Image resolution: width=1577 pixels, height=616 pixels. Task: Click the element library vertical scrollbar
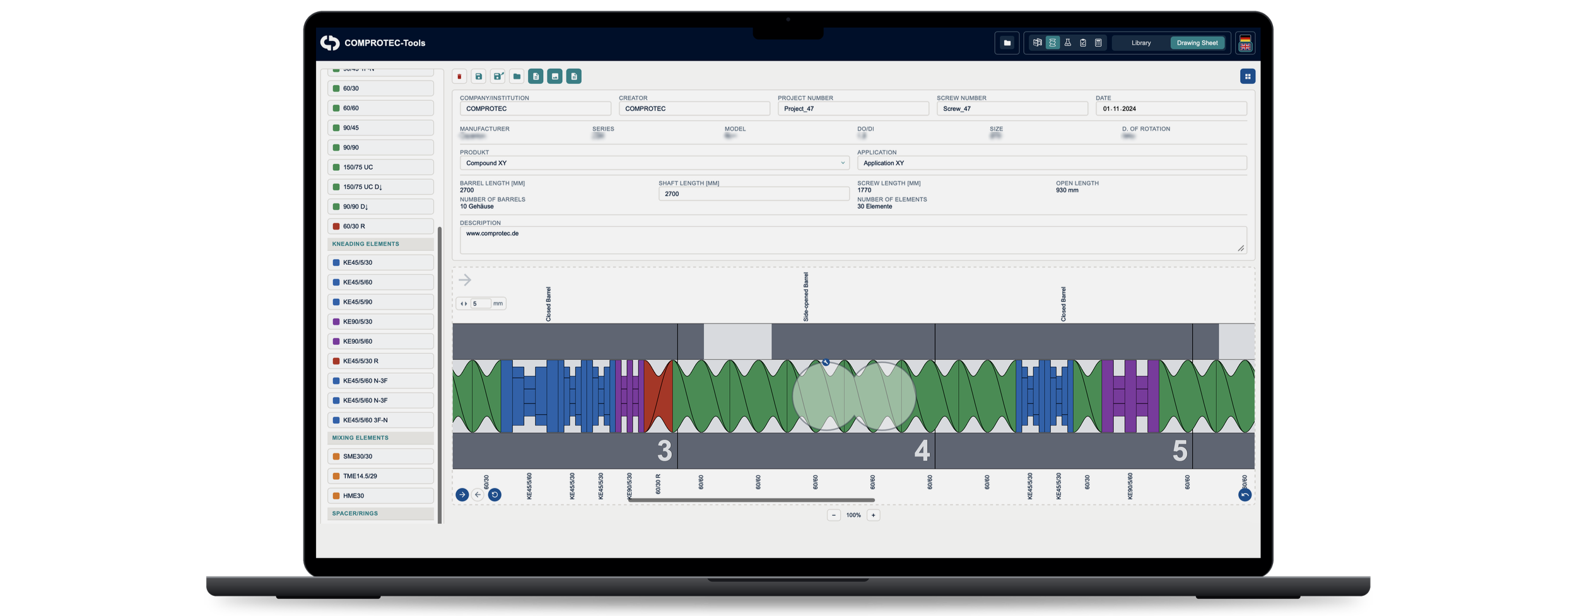(x=440, y=375)
